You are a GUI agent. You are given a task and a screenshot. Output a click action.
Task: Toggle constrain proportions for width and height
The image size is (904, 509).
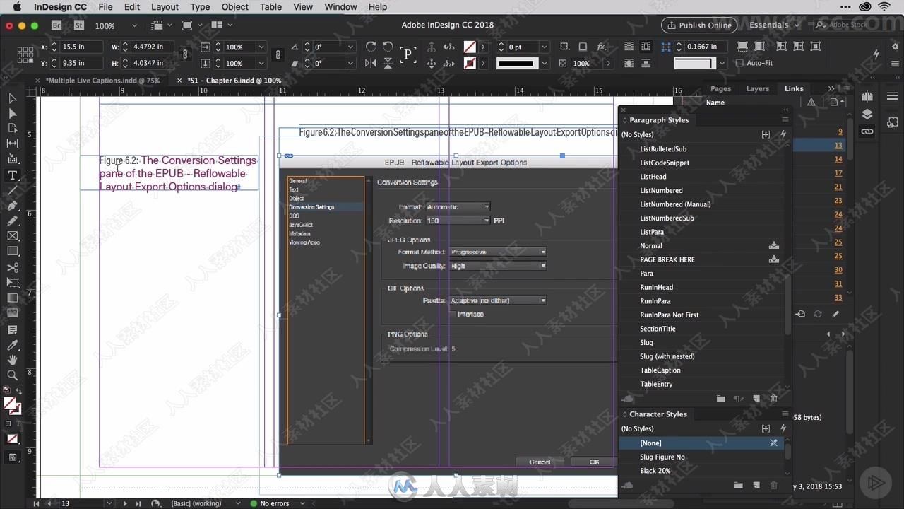tap(185, 54)
